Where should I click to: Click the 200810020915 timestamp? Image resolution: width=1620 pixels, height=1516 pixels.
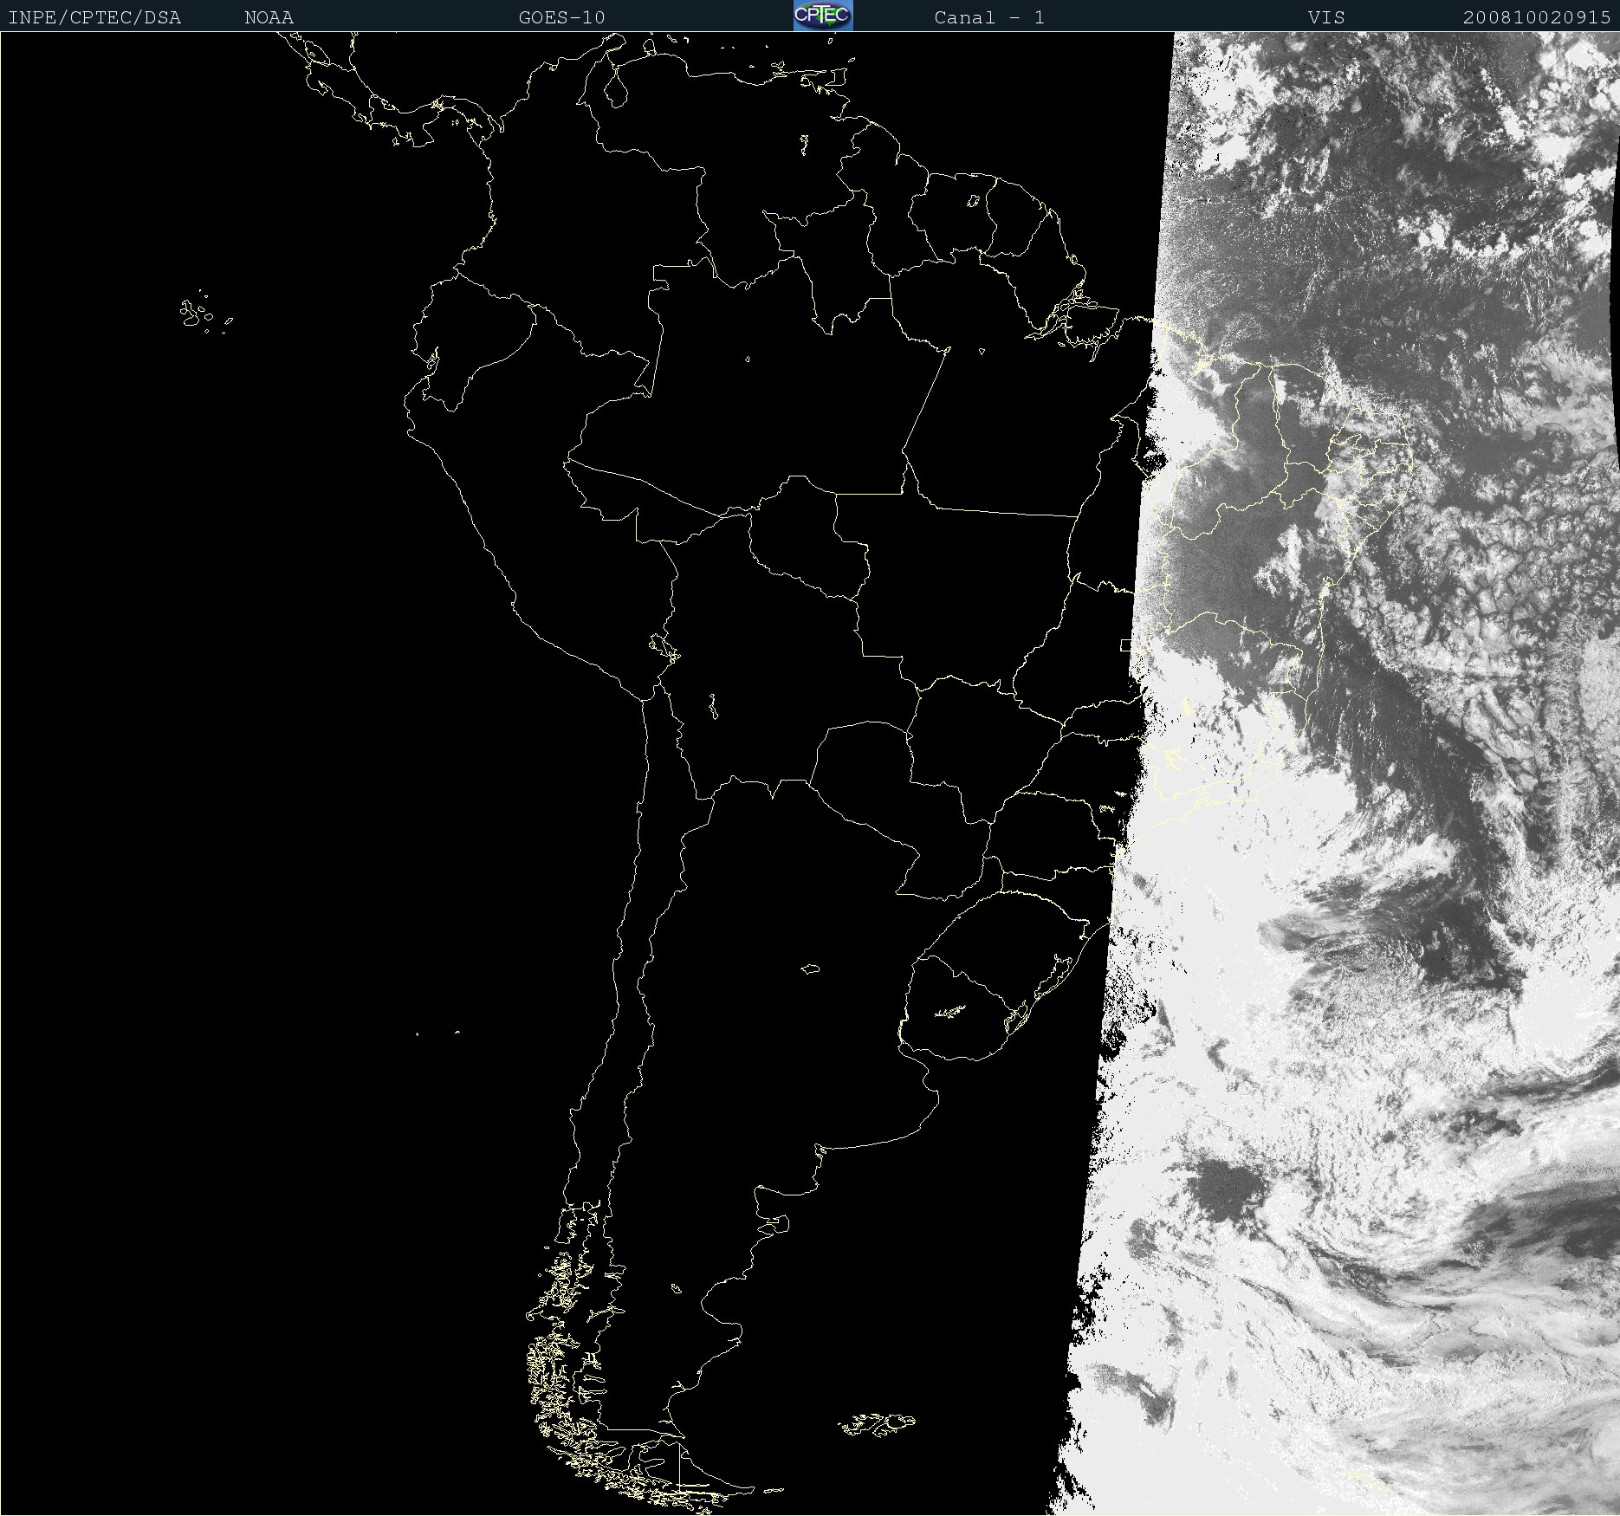click(1537, 17)
